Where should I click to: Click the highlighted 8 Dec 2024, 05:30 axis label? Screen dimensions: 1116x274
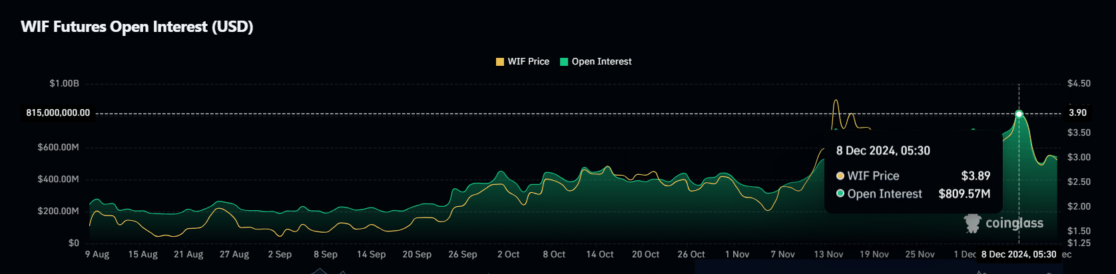1018,254
